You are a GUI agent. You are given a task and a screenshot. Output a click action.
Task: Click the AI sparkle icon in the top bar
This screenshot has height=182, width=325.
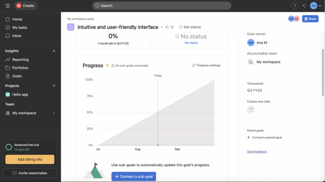click(x=304, y=6)
